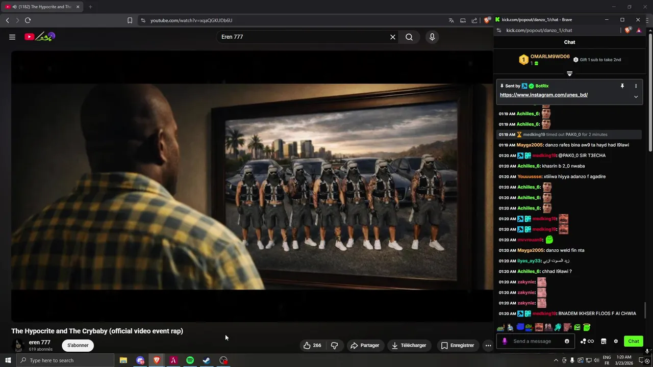Open the channel points infinity icon
This screenshot has height=367, width=653.
pyautogui.click(x=587, y=341)
